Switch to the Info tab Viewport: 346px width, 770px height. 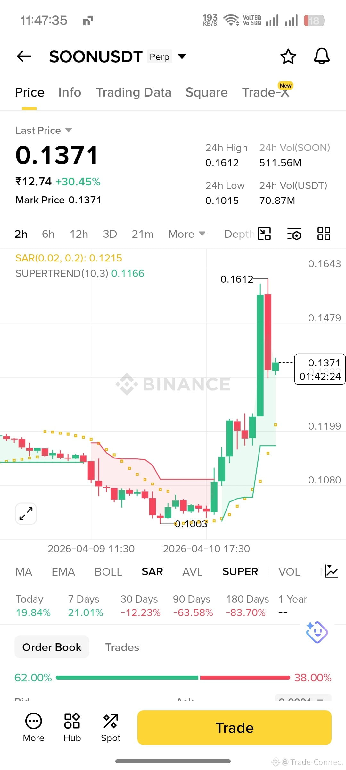click(70, 92)
